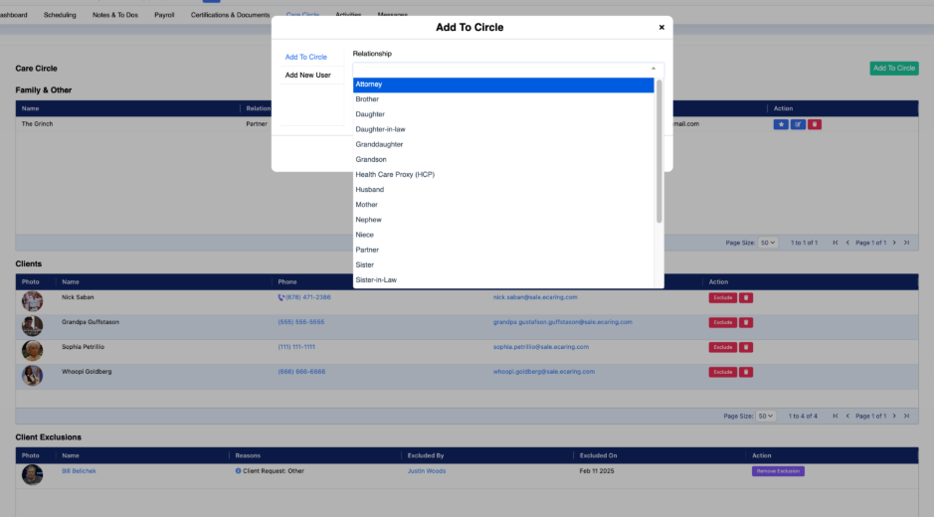Screen dimensions: 934x517
Task: Collapse the Relationship dropdown with its arrow
Action: pyautogui.click(x=654, y=69)
